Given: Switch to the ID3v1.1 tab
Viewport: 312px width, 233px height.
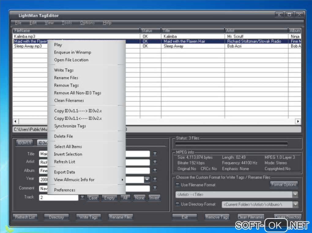Looking at the screenshot, I should [24, 143].
